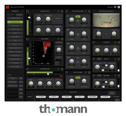This screenshot has width=126, height=116.
Task: Click the Master Controls Output knob
Action: point(114,34)
